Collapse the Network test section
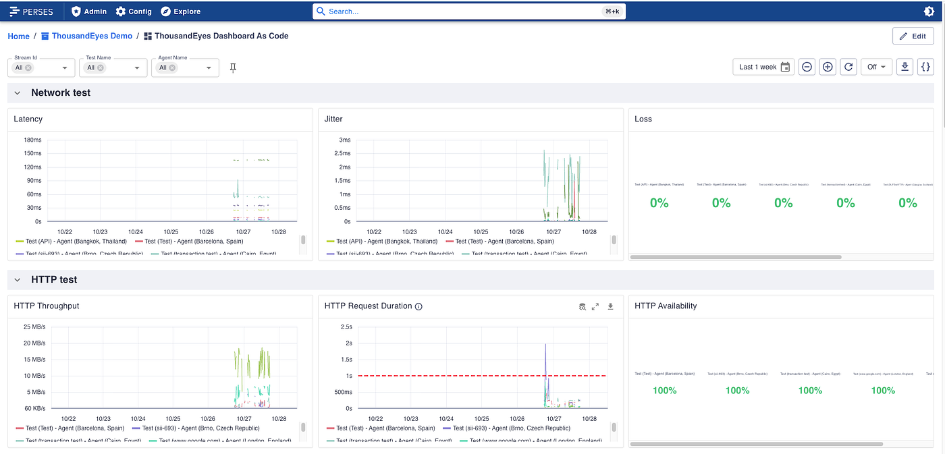This screenshot has width=945, height=454. click(18, 93)
